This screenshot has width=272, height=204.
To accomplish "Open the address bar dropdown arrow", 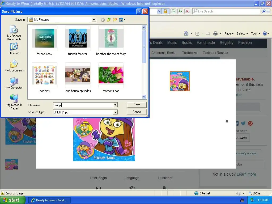I will [159, 11].
